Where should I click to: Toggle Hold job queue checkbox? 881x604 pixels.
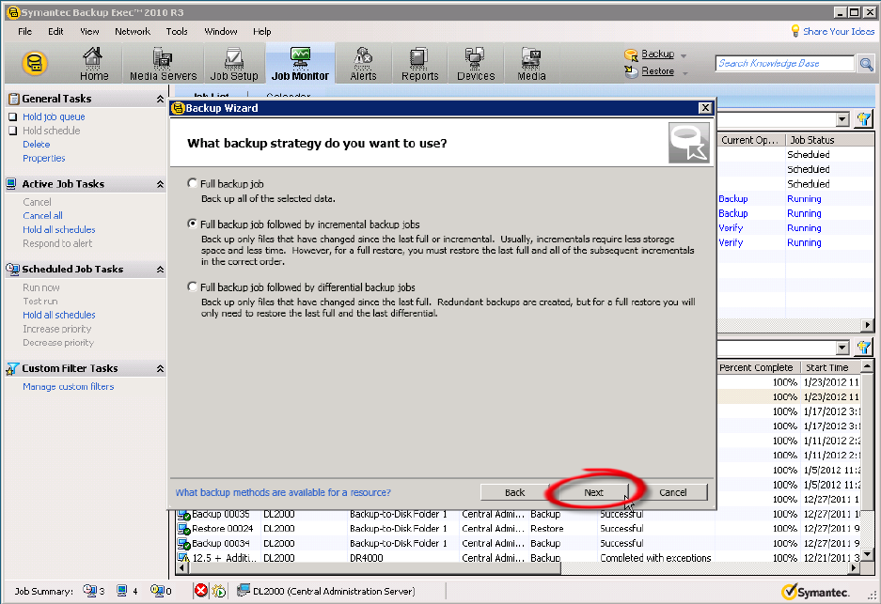click(x=12, y=116)
